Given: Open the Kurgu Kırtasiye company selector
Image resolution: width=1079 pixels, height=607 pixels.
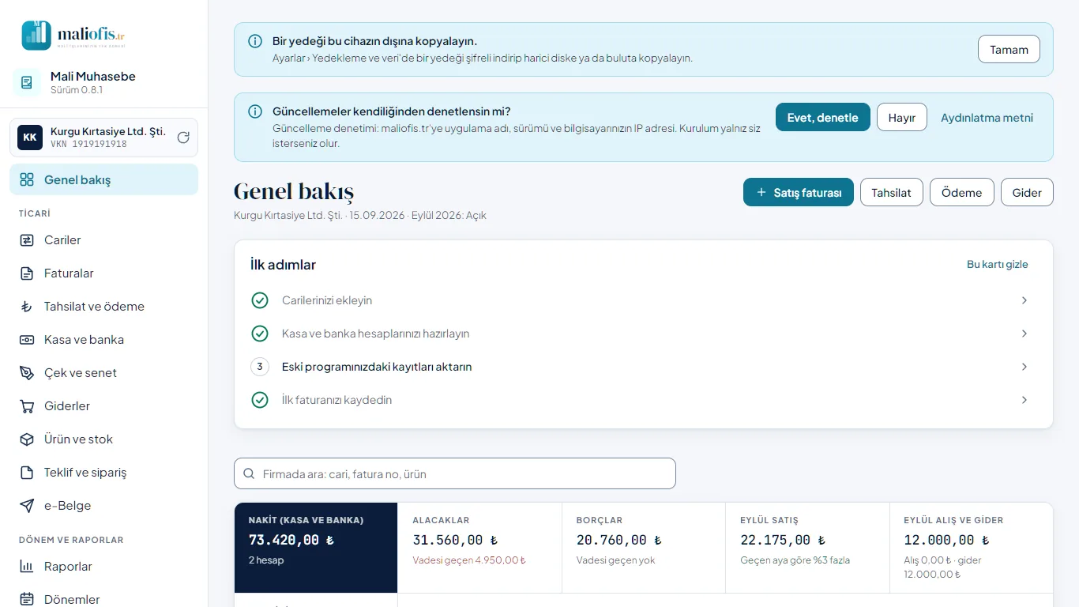Looking at the screenshot, I should tap(103, 138).
